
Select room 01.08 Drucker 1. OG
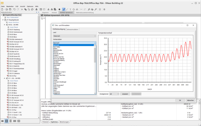[x=16, y=105]
